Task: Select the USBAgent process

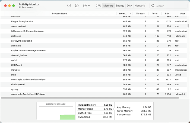Action: tap(94, 65)
